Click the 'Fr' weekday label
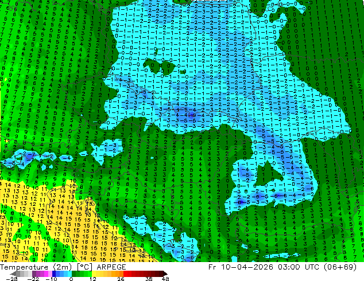This screenshot has height=281, width=364. pos(212,267)
